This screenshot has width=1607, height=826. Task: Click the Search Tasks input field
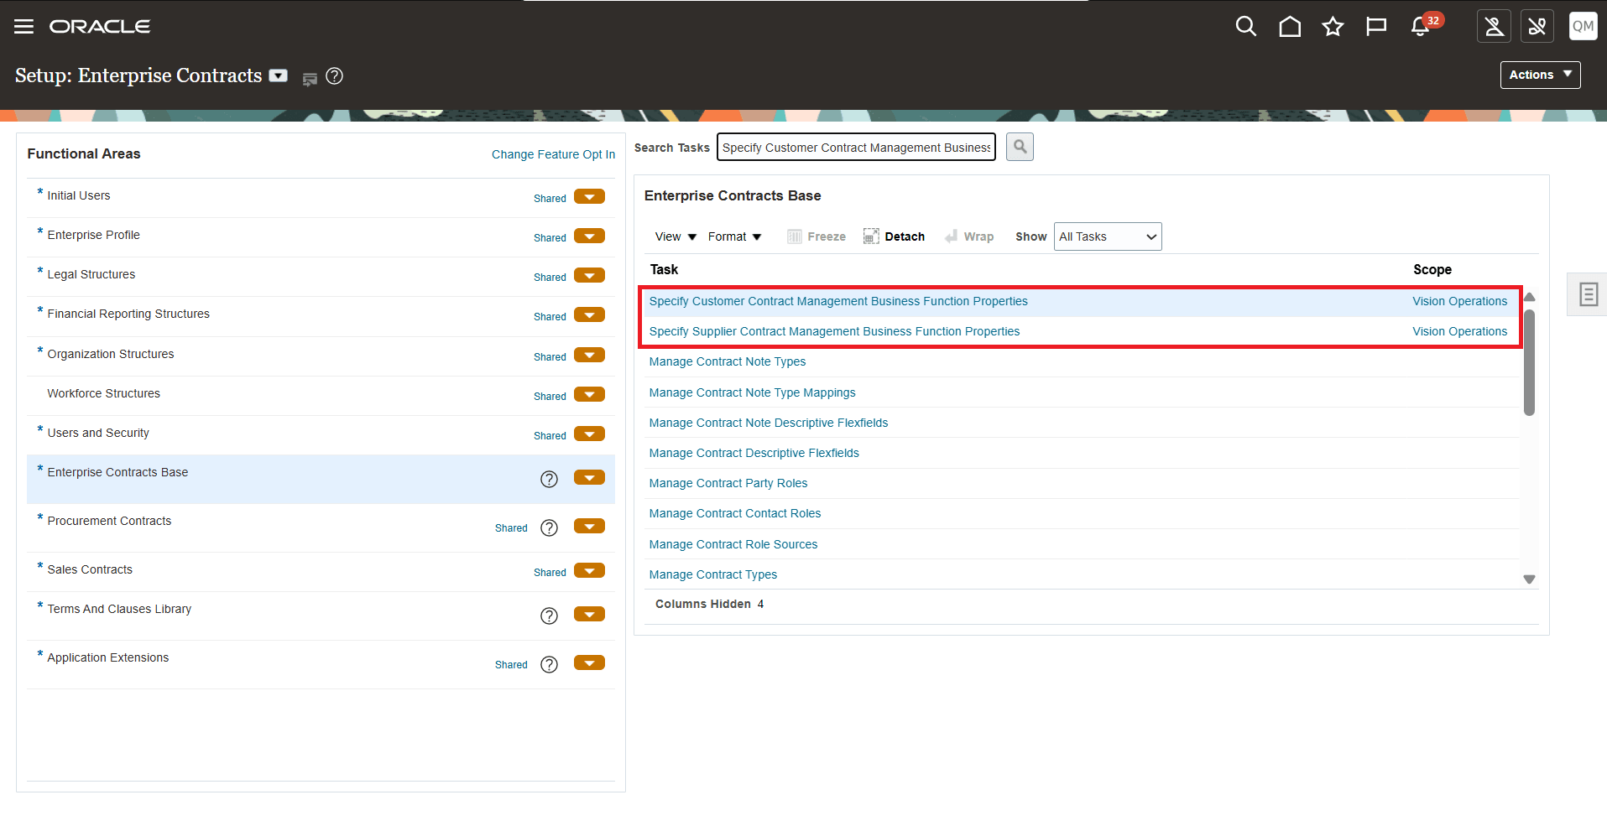tap(856, 147)
